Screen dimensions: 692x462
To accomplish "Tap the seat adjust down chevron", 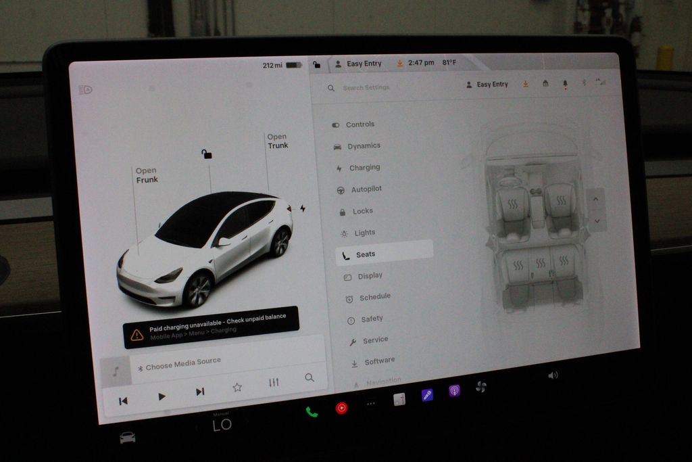I will pyautogui.click(x=597, y=221).
